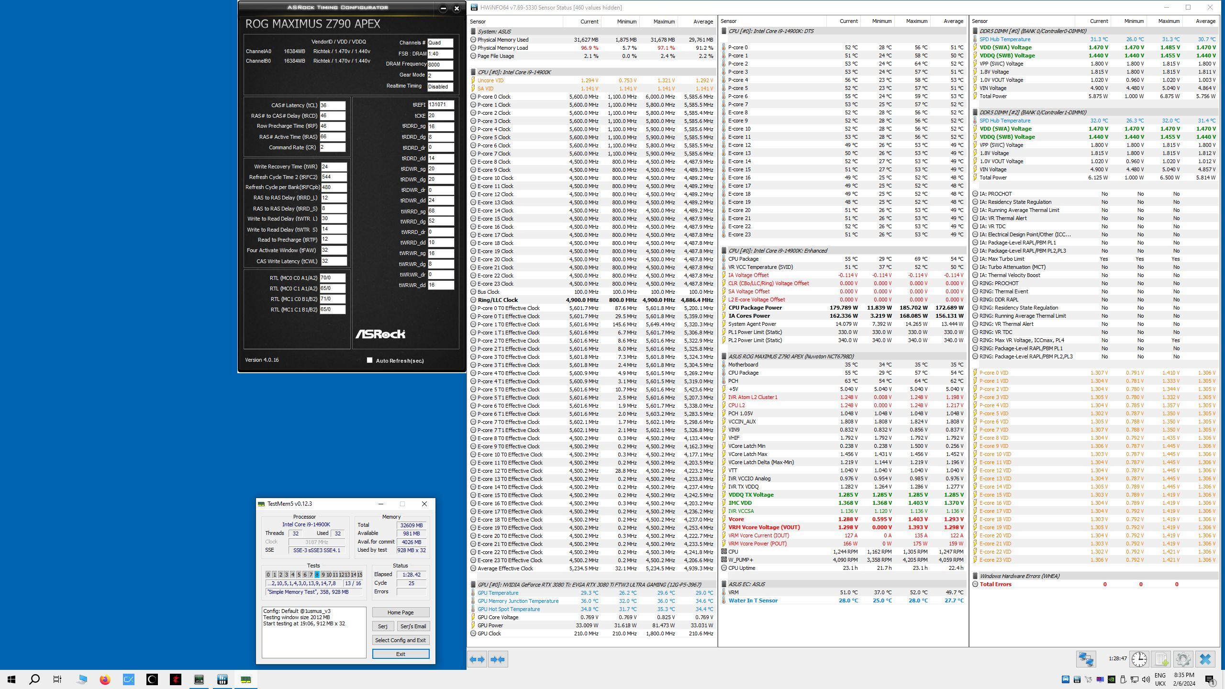This screenshot has height=689, width=1225.
Task: Click the HWiNFO settings gear icon
Action: click(x=1183, y=659)
